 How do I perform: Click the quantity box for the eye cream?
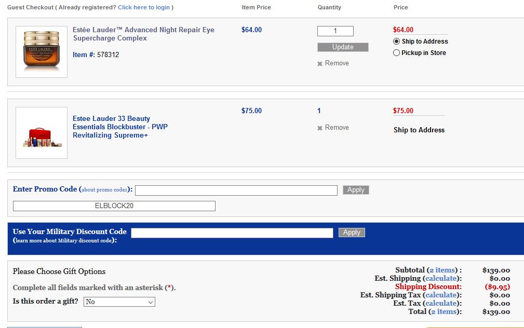pyautogui.click(x=335, y=31)
